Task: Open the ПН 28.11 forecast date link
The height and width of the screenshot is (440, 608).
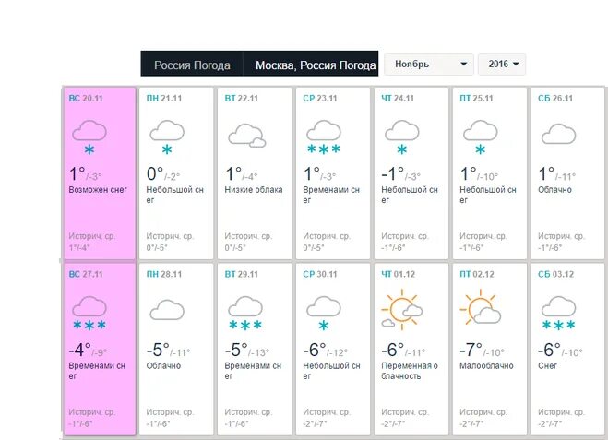Action: [163, 274]
